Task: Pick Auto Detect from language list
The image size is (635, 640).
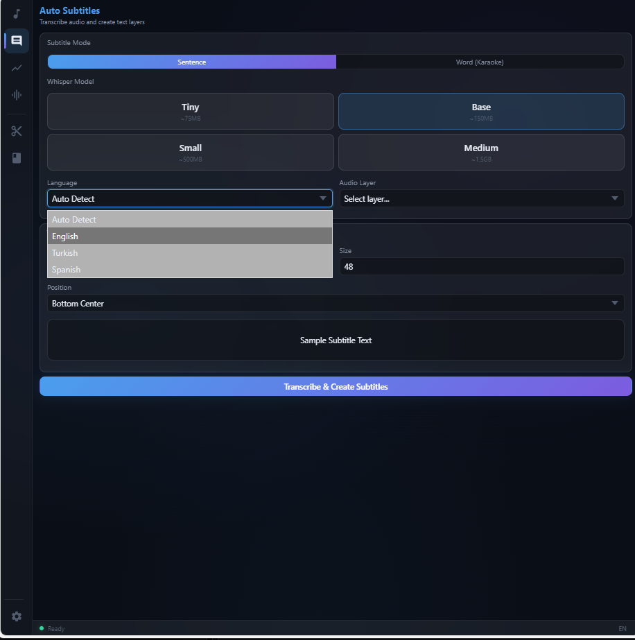Action: pyautogui.click(x=190, y=220)
